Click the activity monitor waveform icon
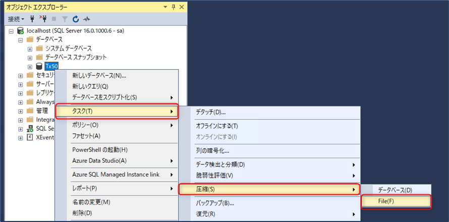Image resolution: width=449 pixels, height=222 pixels. point(87,19)
